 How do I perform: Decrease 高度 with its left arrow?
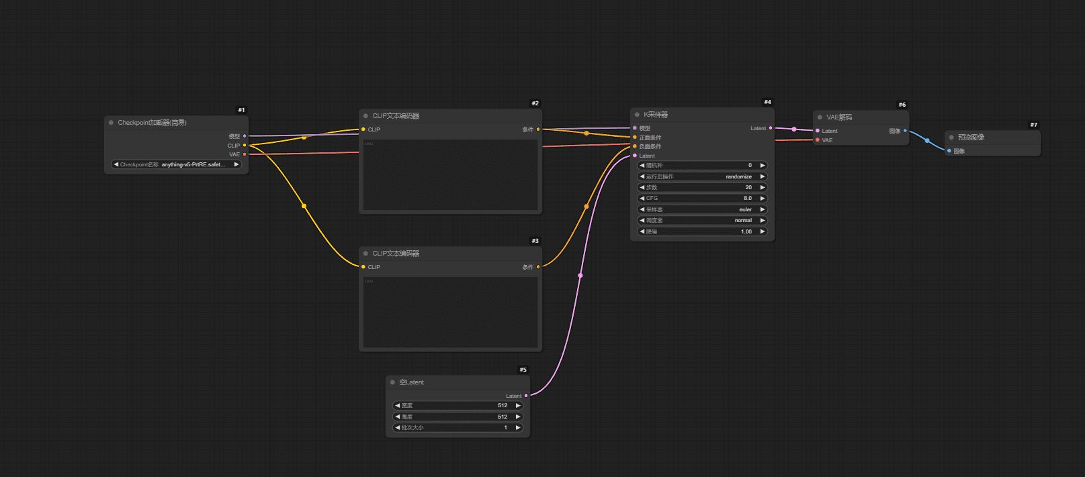[398, 417]
